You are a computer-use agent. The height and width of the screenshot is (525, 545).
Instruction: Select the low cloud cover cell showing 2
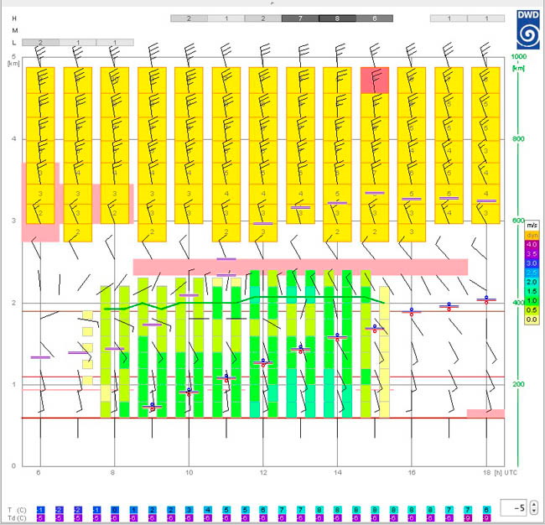[40, 43]
